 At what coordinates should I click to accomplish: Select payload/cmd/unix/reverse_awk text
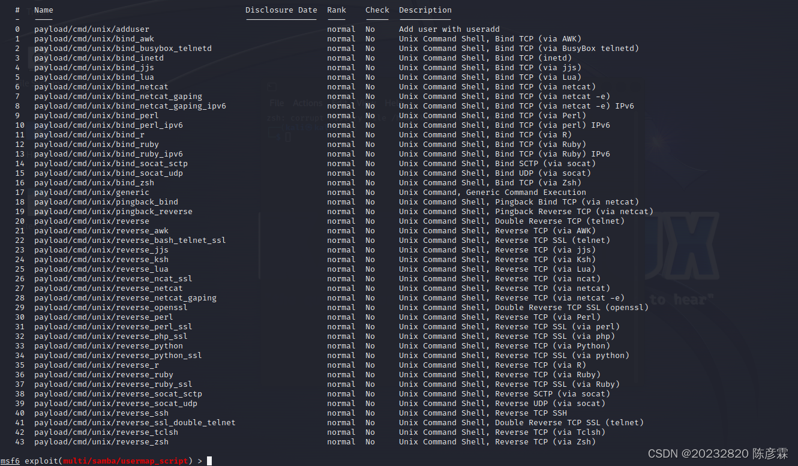click(x=101, y=231)
